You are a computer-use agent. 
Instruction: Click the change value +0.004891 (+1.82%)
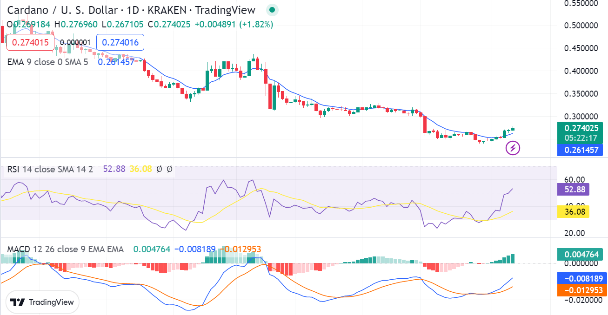233,24
